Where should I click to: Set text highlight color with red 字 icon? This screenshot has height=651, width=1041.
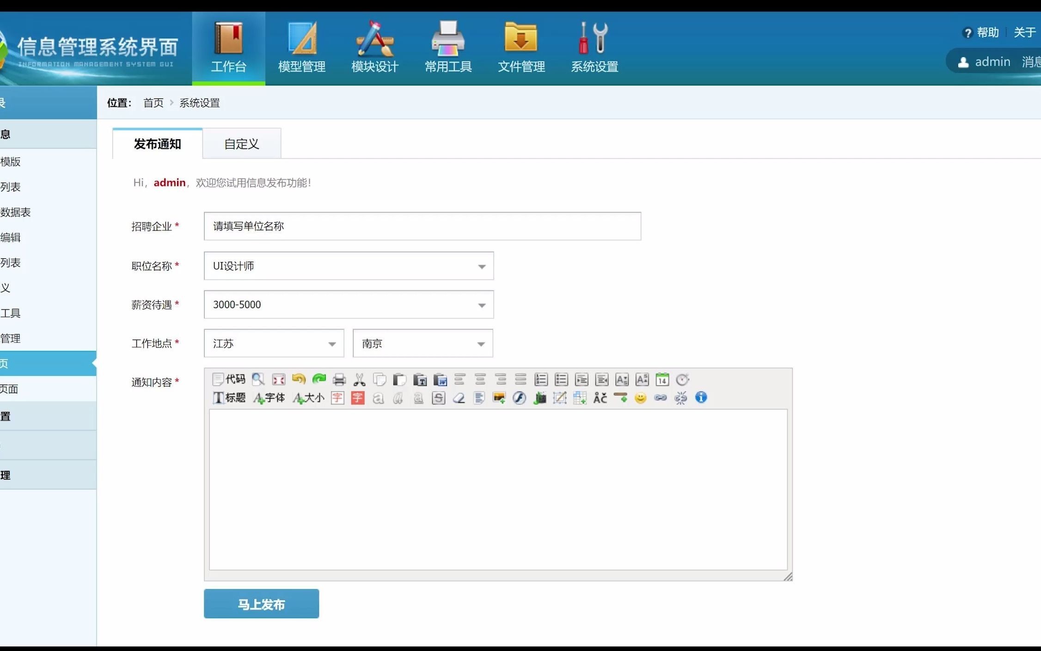tap(357, 398)
